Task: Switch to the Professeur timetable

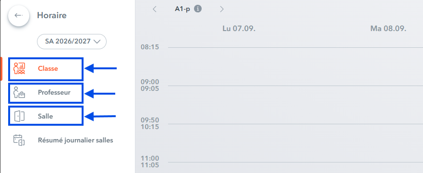Action: (x=46, y=93)
